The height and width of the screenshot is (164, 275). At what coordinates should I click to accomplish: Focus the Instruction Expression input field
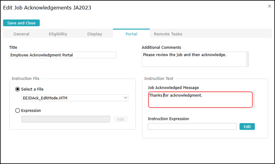pos(192,127)
